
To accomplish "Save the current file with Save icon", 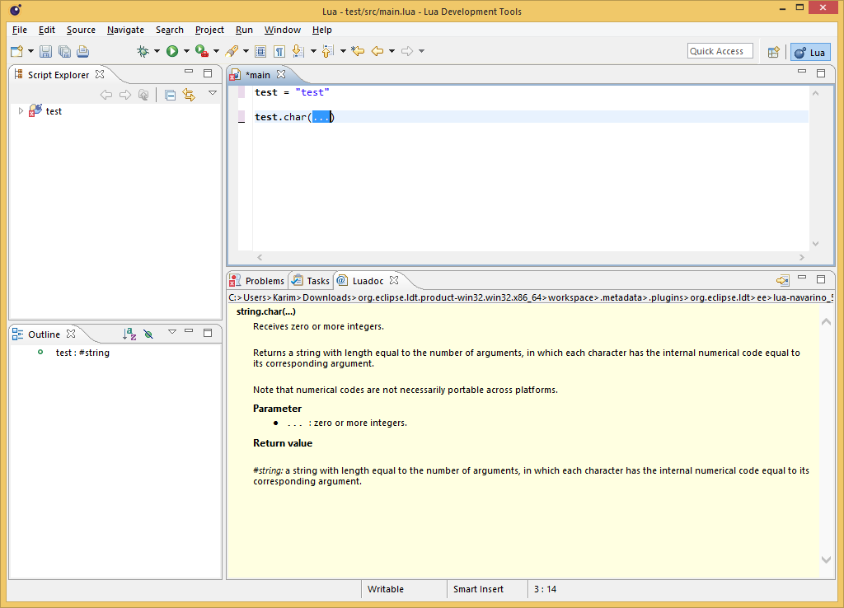I will coord(46,51).
